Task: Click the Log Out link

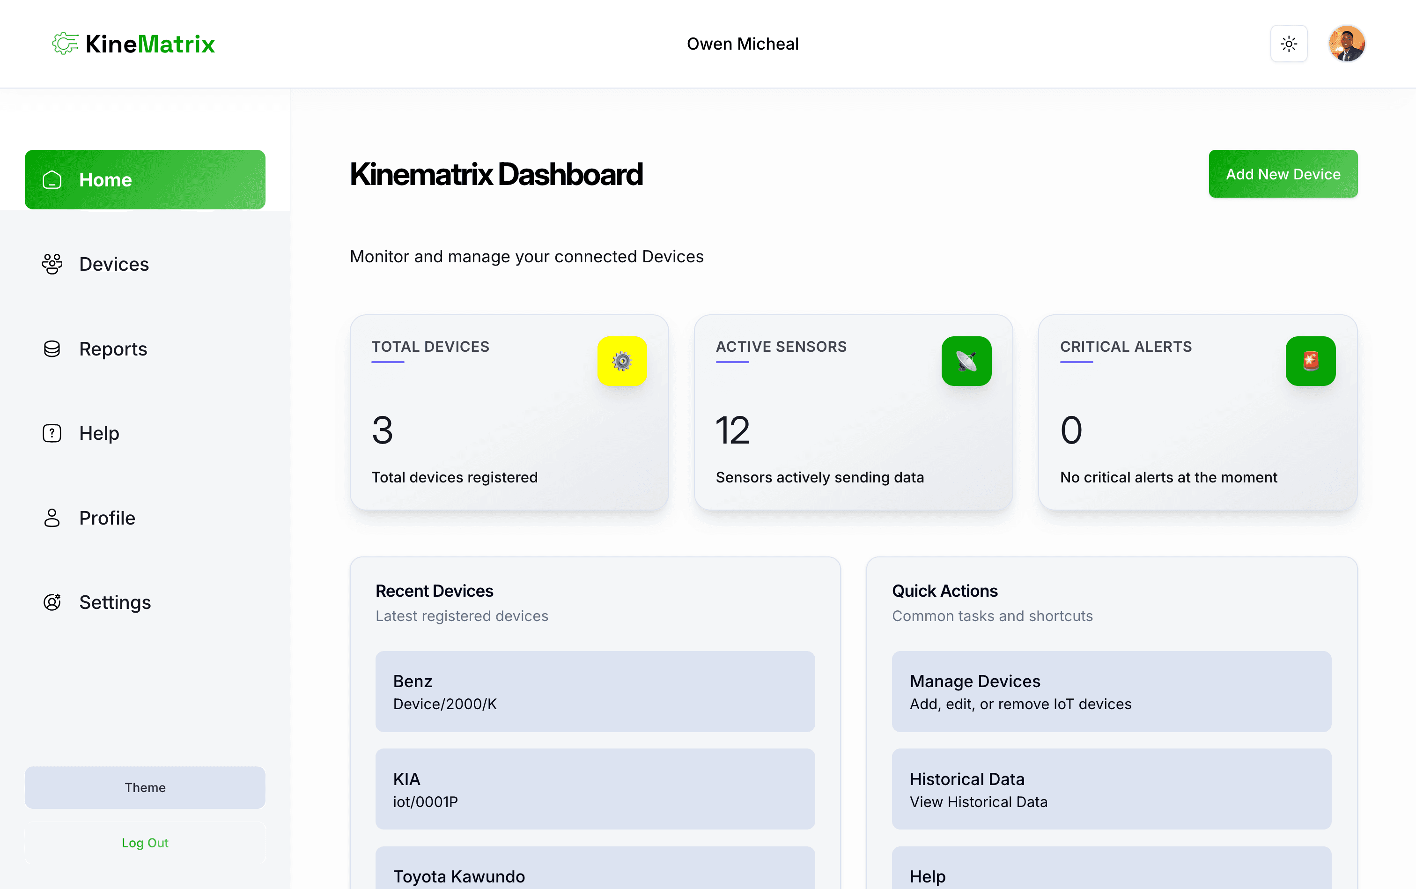Action: (145, 842)
